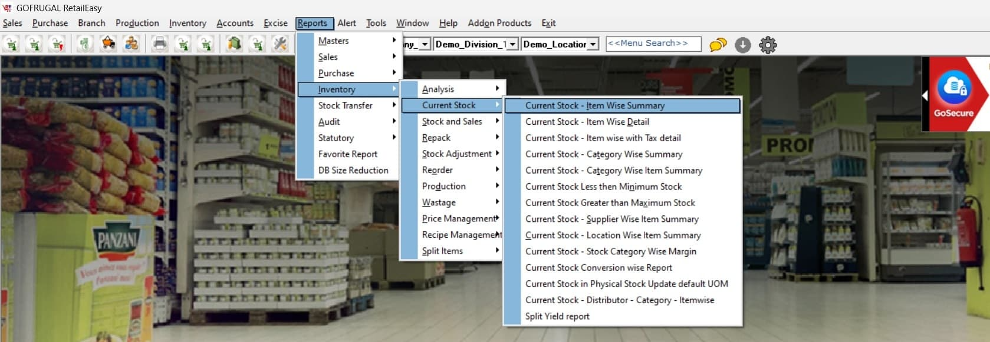
Task: Expand Purchase submenu under Reports
Action: tap(349, 73)
